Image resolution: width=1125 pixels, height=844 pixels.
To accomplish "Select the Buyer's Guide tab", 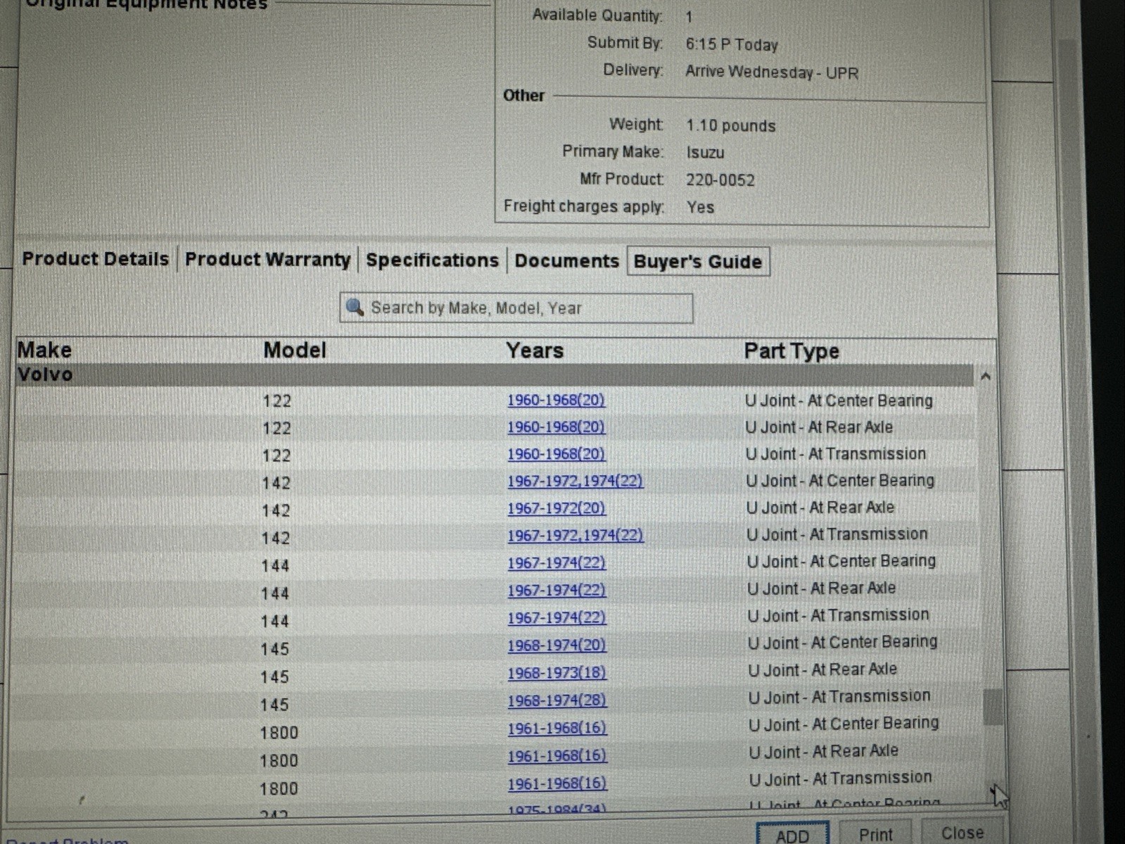I will (698, 262).
